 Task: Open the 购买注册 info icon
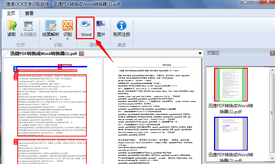coord(122,26)
